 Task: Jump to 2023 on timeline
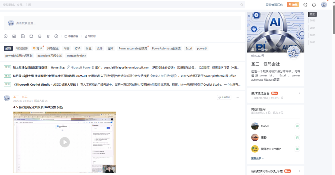click(x=313, y=35)
